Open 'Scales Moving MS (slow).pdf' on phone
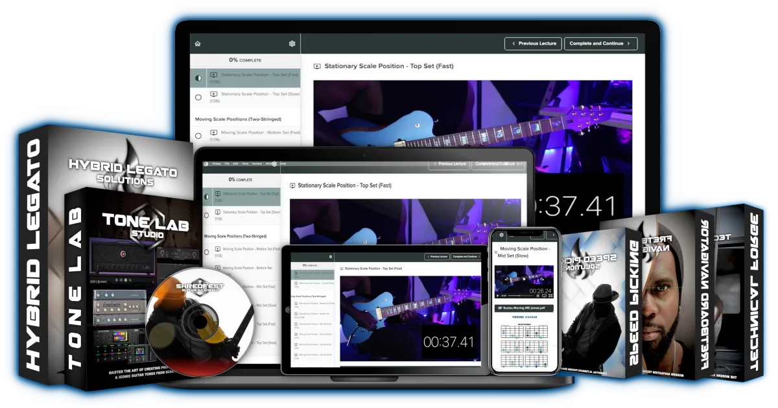This screenshot has width=778, height=408. coord(525,308)
